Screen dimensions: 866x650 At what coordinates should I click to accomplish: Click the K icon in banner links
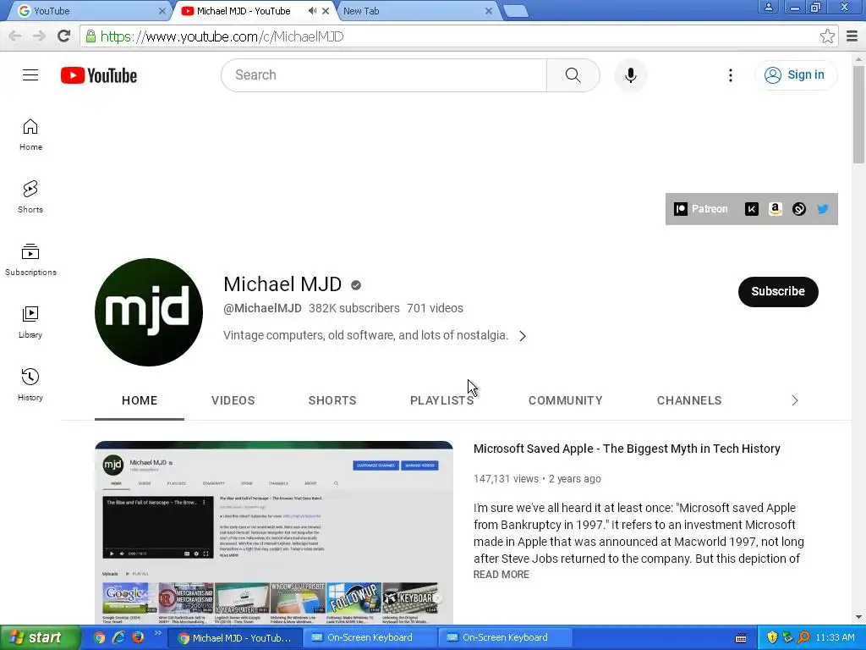click(751, 209)
